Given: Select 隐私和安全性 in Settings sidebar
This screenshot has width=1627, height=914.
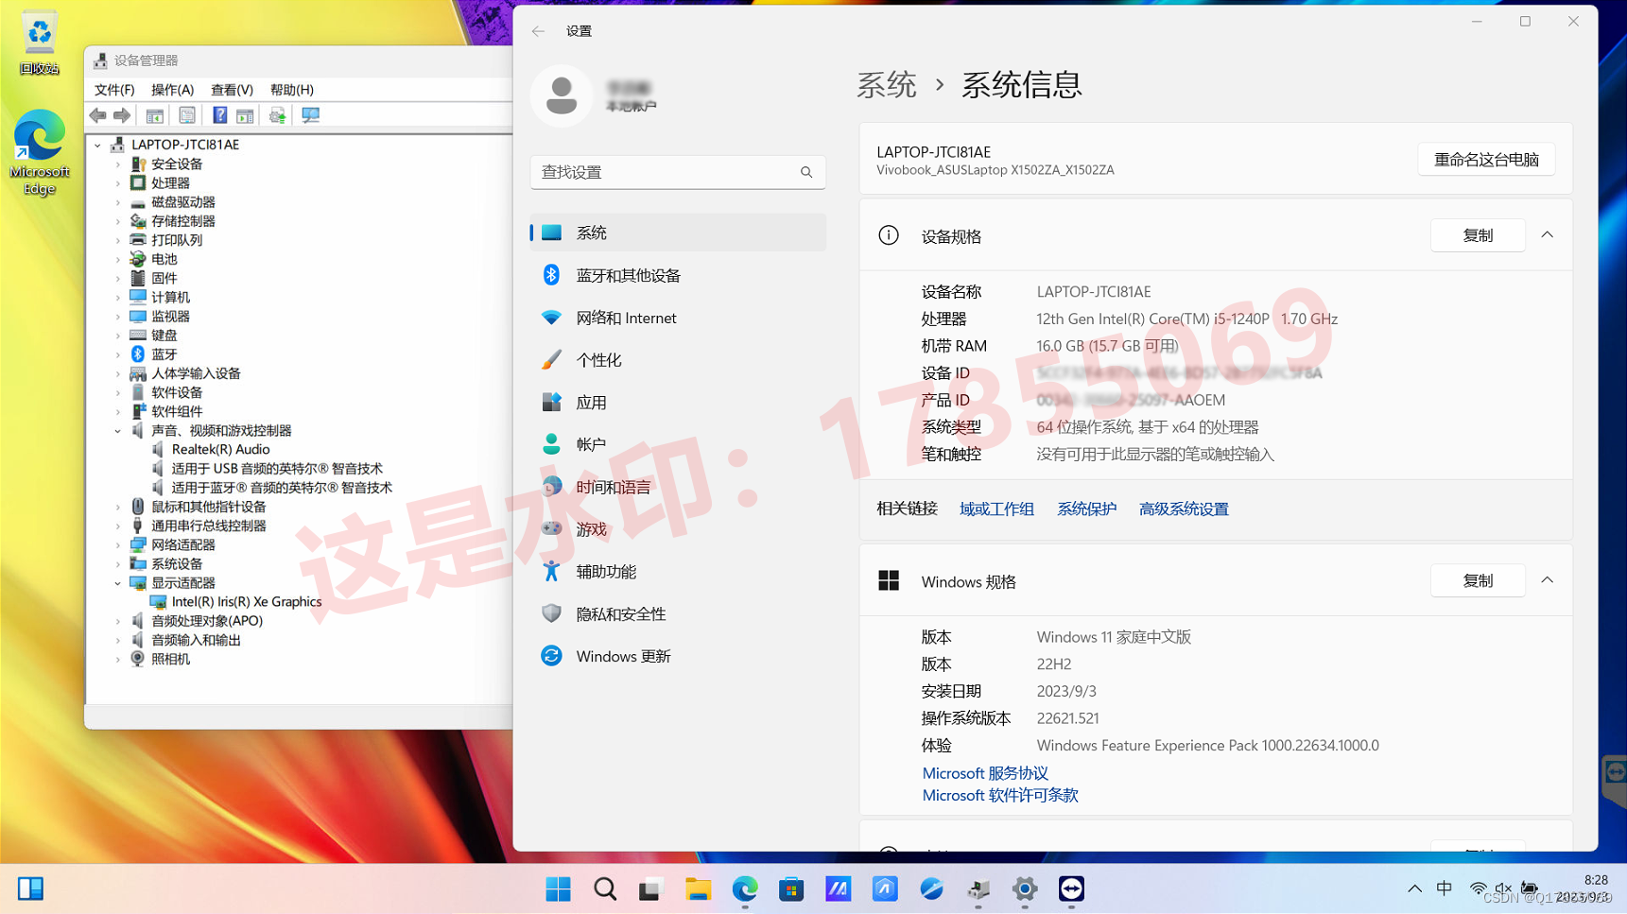Looking at the screenshot, I should (678, 614).
